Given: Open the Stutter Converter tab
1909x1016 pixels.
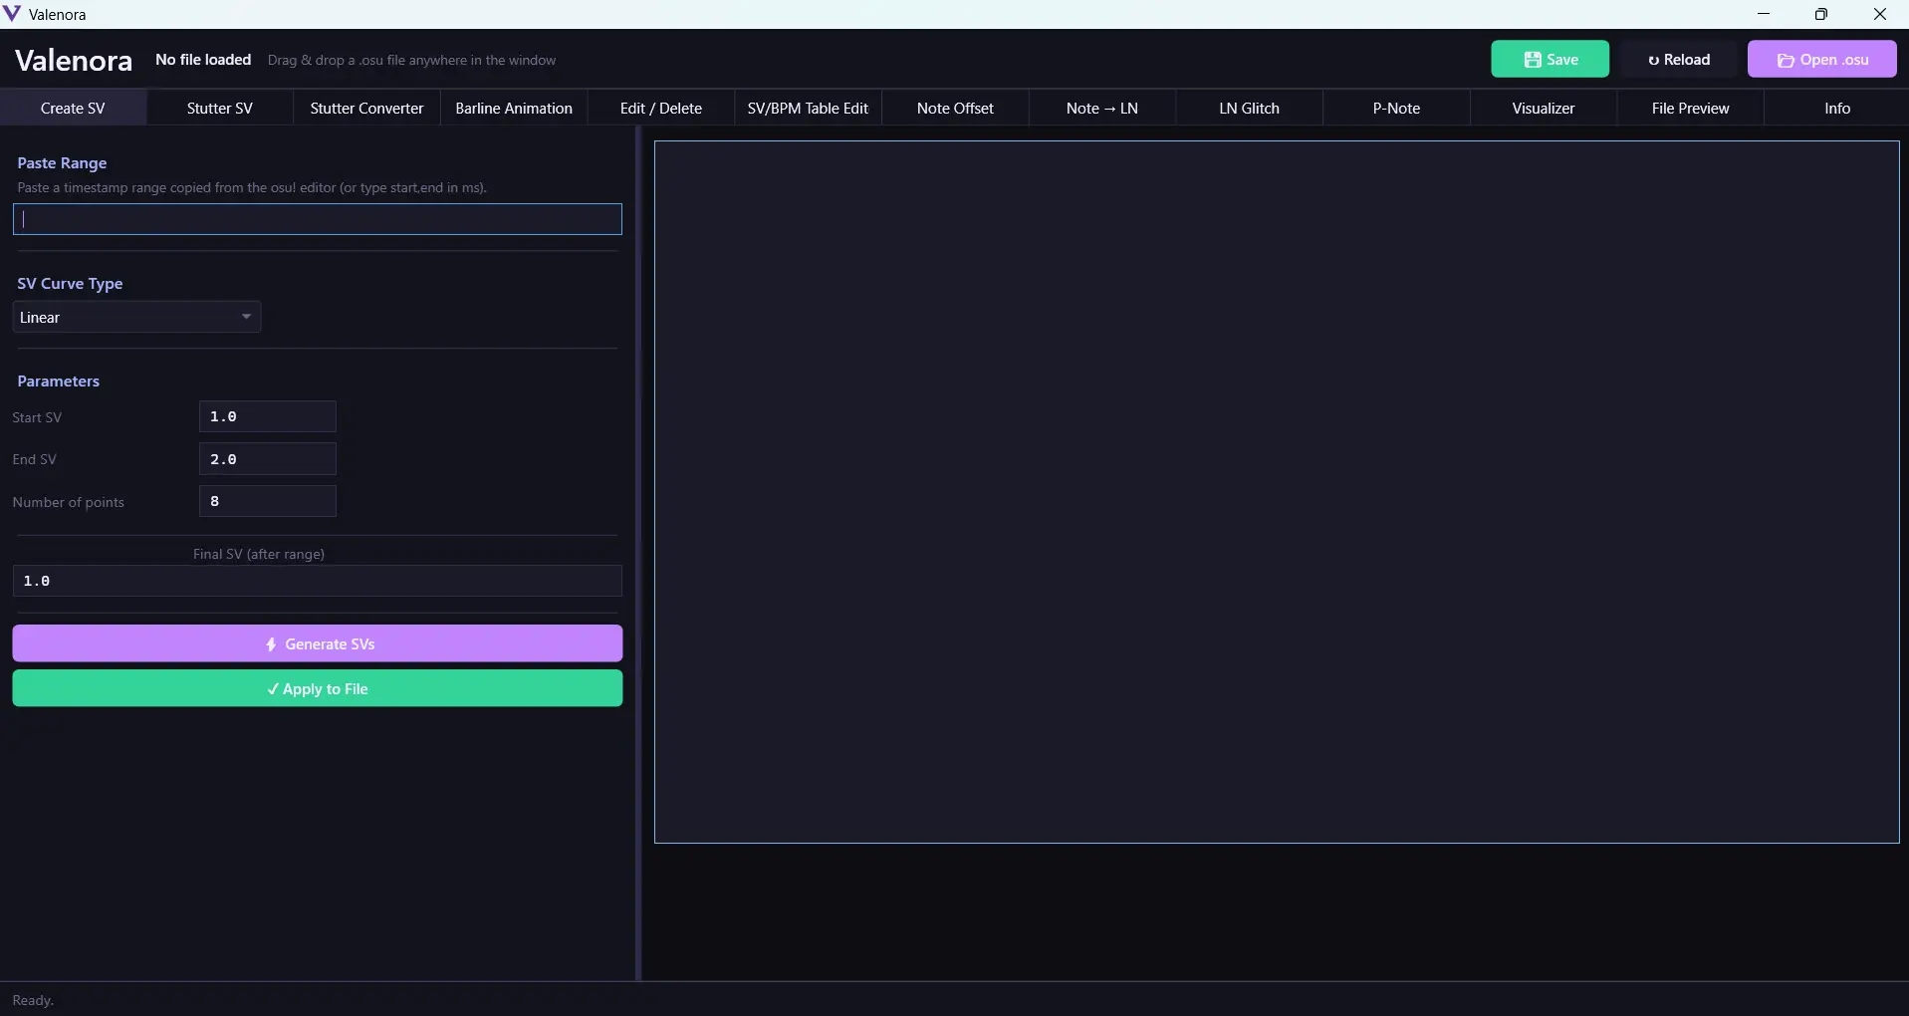Looking at the screenshot, I should point(367,108).
